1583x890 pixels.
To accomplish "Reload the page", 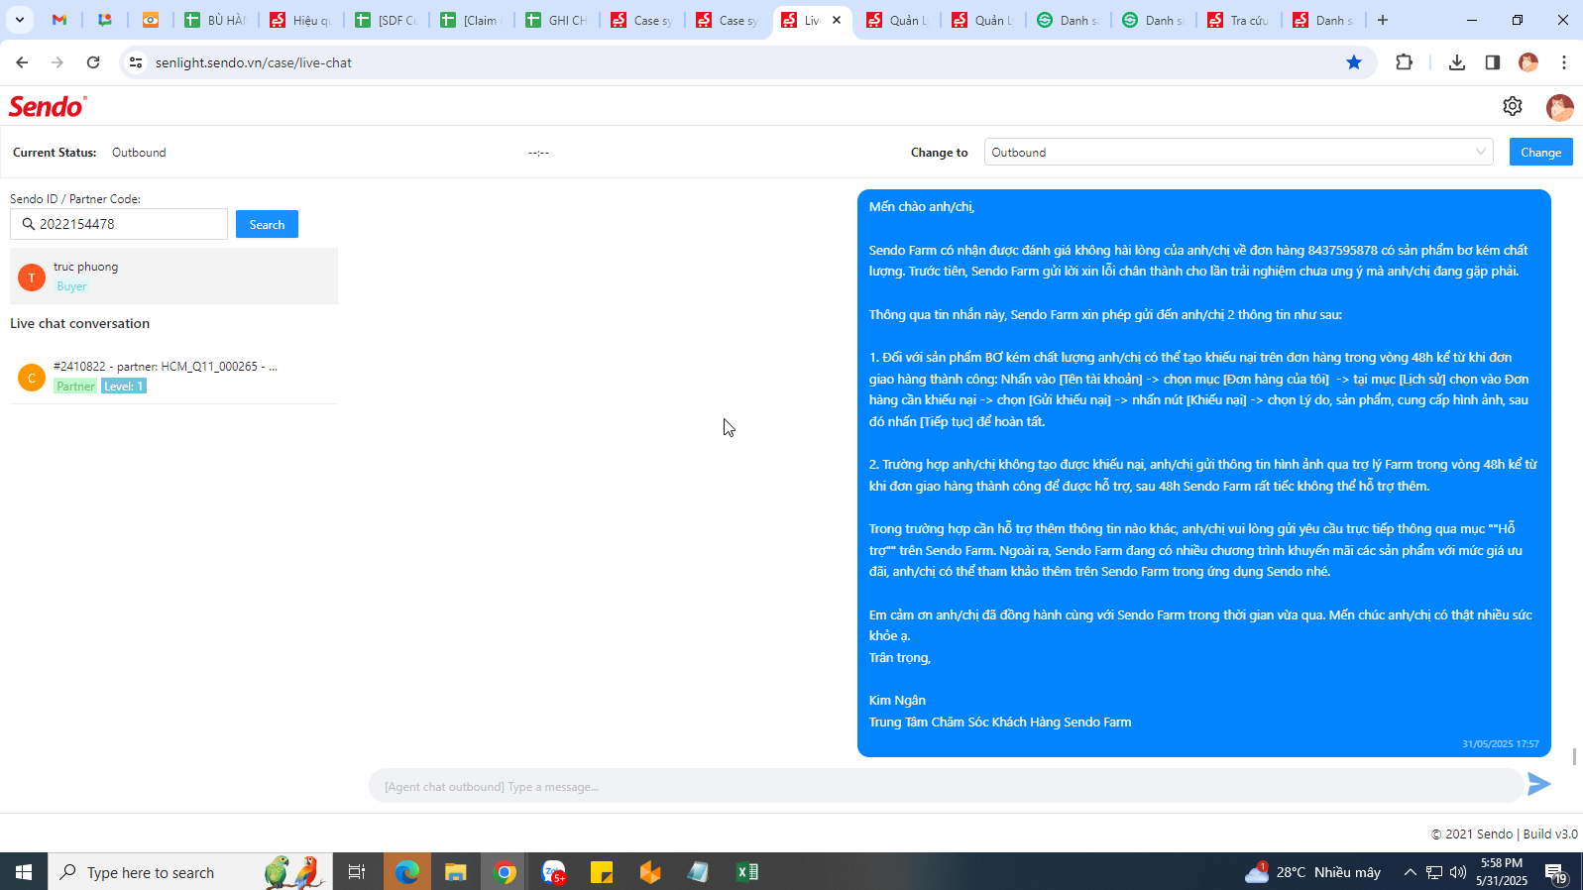I will [x=93, y=62].
